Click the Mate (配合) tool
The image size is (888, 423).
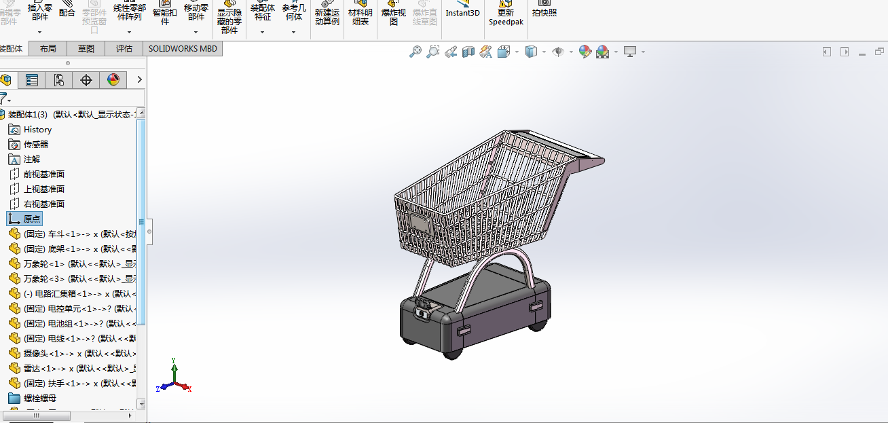67,10
